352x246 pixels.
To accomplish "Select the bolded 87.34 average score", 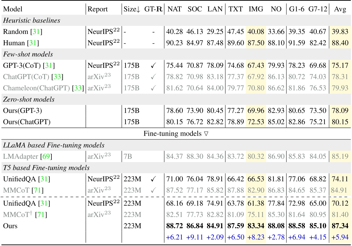I will (x=340, y=226).
